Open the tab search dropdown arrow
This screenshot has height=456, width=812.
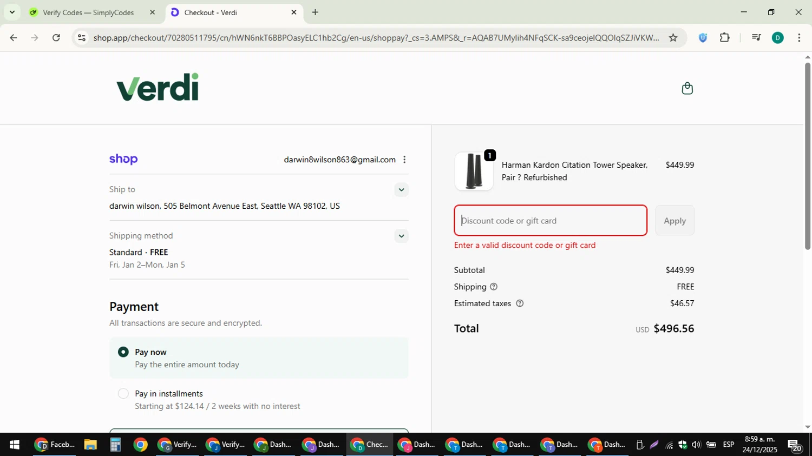[x=12, y=12]
